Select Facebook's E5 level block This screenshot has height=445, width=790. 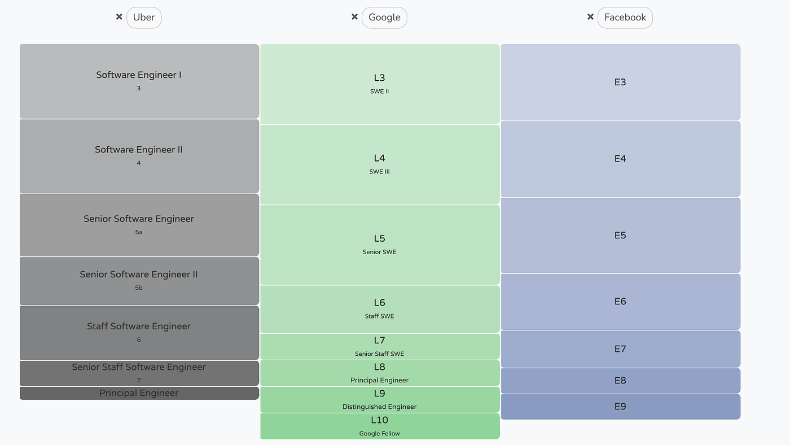pyautogui.click(x=620, y=235)
